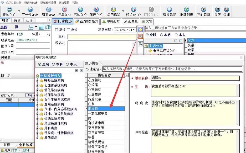Select ★常见症状(43) tree item

[x=164, y=51]
